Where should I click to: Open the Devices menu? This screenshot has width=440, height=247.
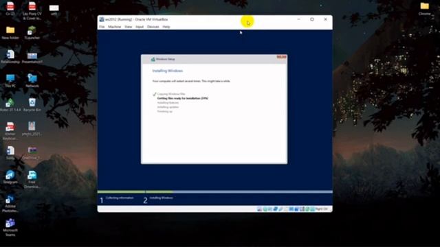[153, 27]
